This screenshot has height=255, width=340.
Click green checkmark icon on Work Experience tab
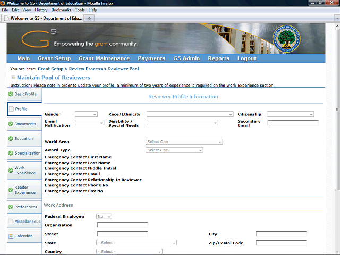click(11, 171)
